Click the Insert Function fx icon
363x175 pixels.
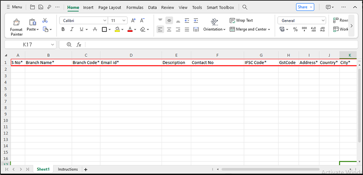point(79,45)
